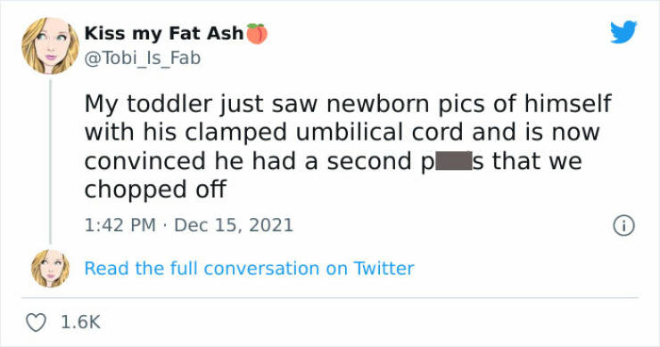Viewport: 660px width, 347px height.
Task: Click the Dec 15, 2021 date
Action: (x=234, y=225)
